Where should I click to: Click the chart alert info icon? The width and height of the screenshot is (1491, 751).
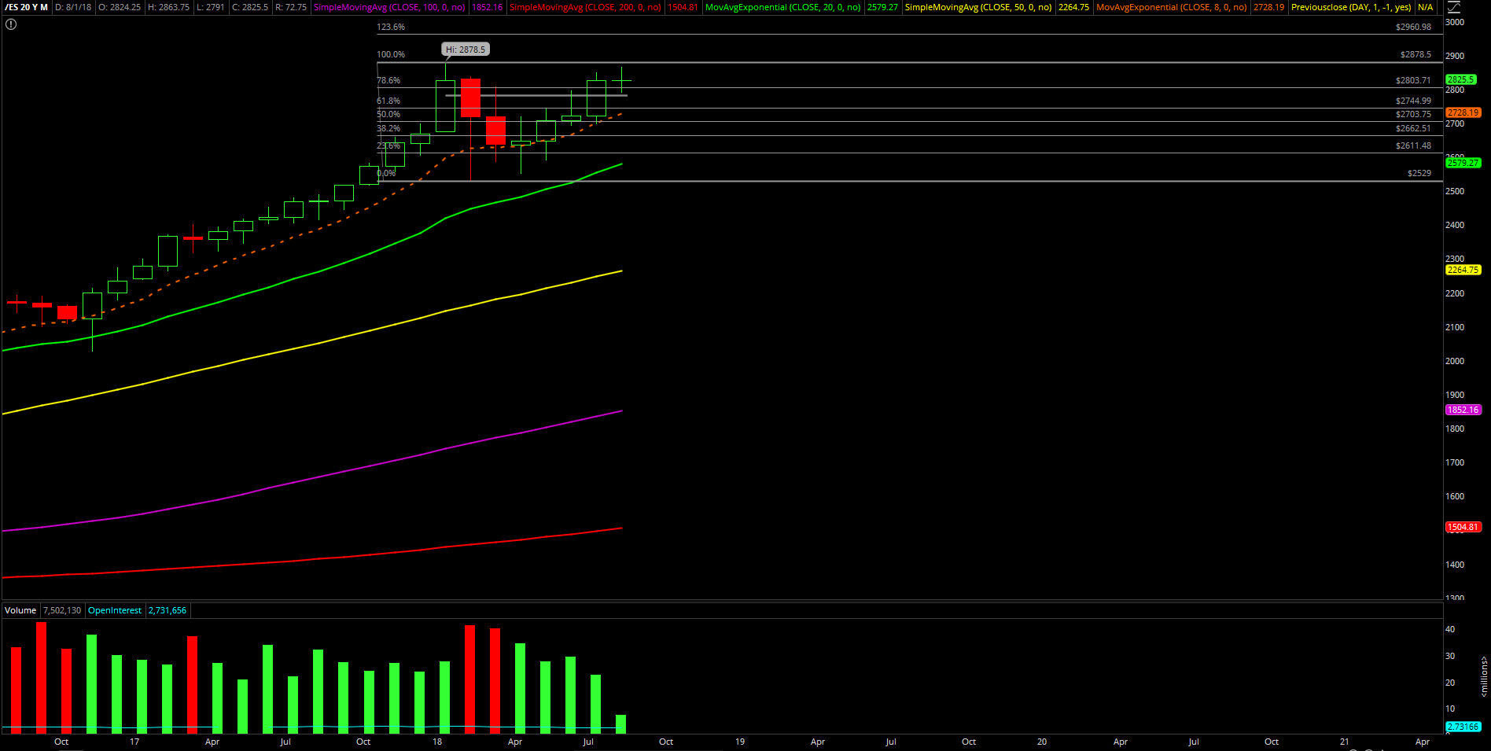[11, 24]
